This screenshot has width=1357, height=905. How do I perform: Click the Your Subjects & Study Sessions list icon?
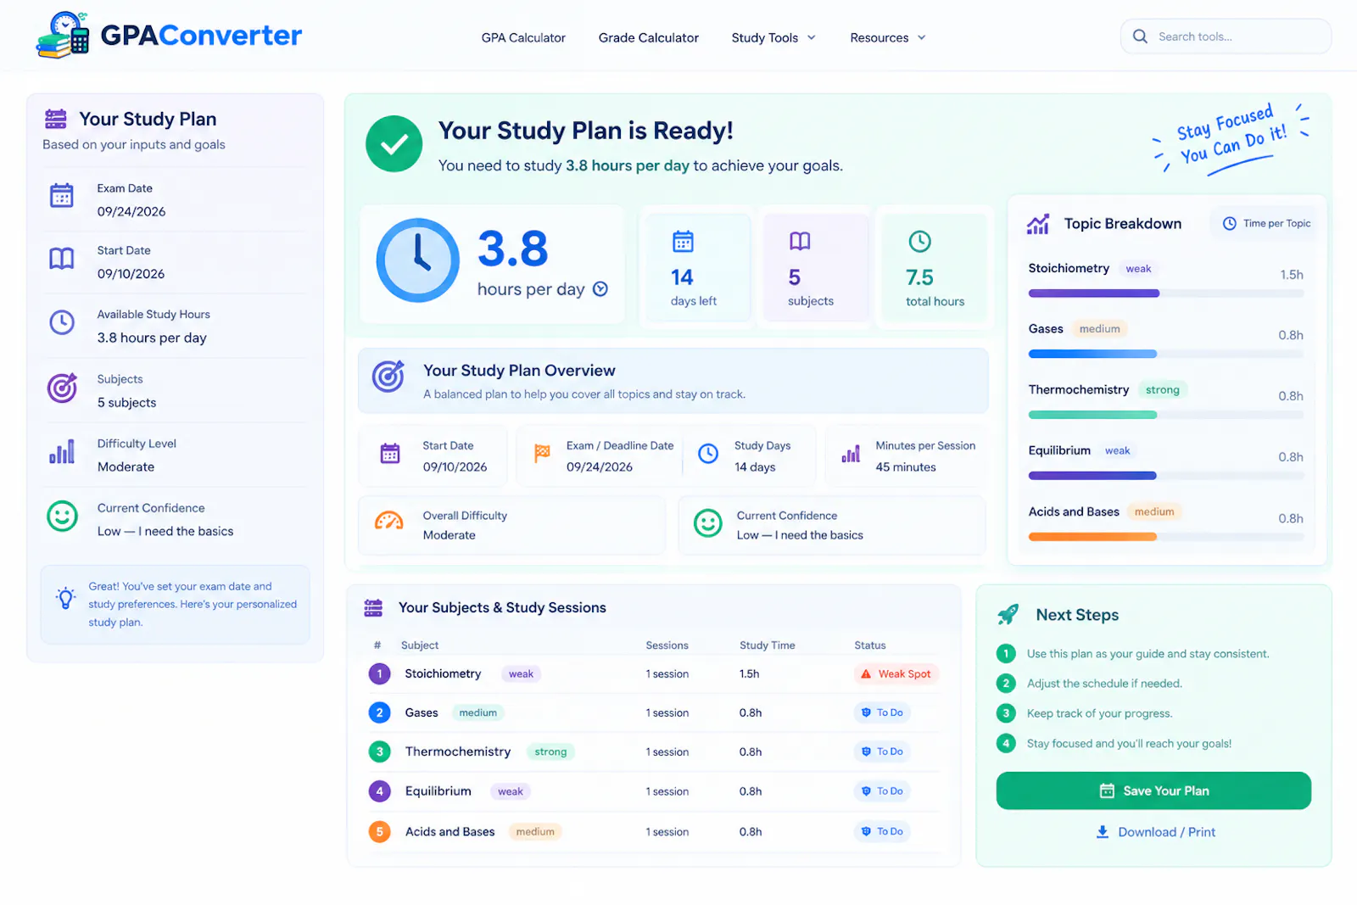[373, 607]
